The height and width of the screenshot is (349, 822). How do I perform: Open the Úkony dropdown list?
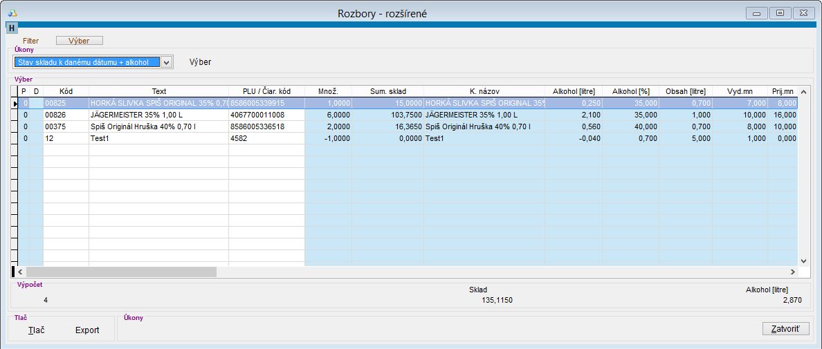pyautogui.click(x=166, y=62)
